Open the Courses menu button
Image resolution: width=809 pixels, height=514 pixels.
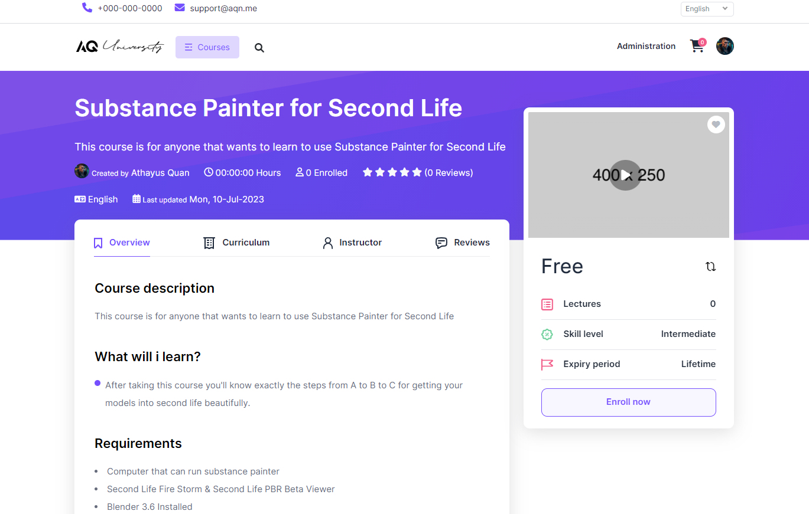pyautogui.click(x=207, y=47)
